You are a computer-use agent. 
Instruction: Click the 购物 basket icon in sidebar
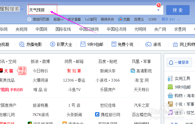[x=170, y=95]
